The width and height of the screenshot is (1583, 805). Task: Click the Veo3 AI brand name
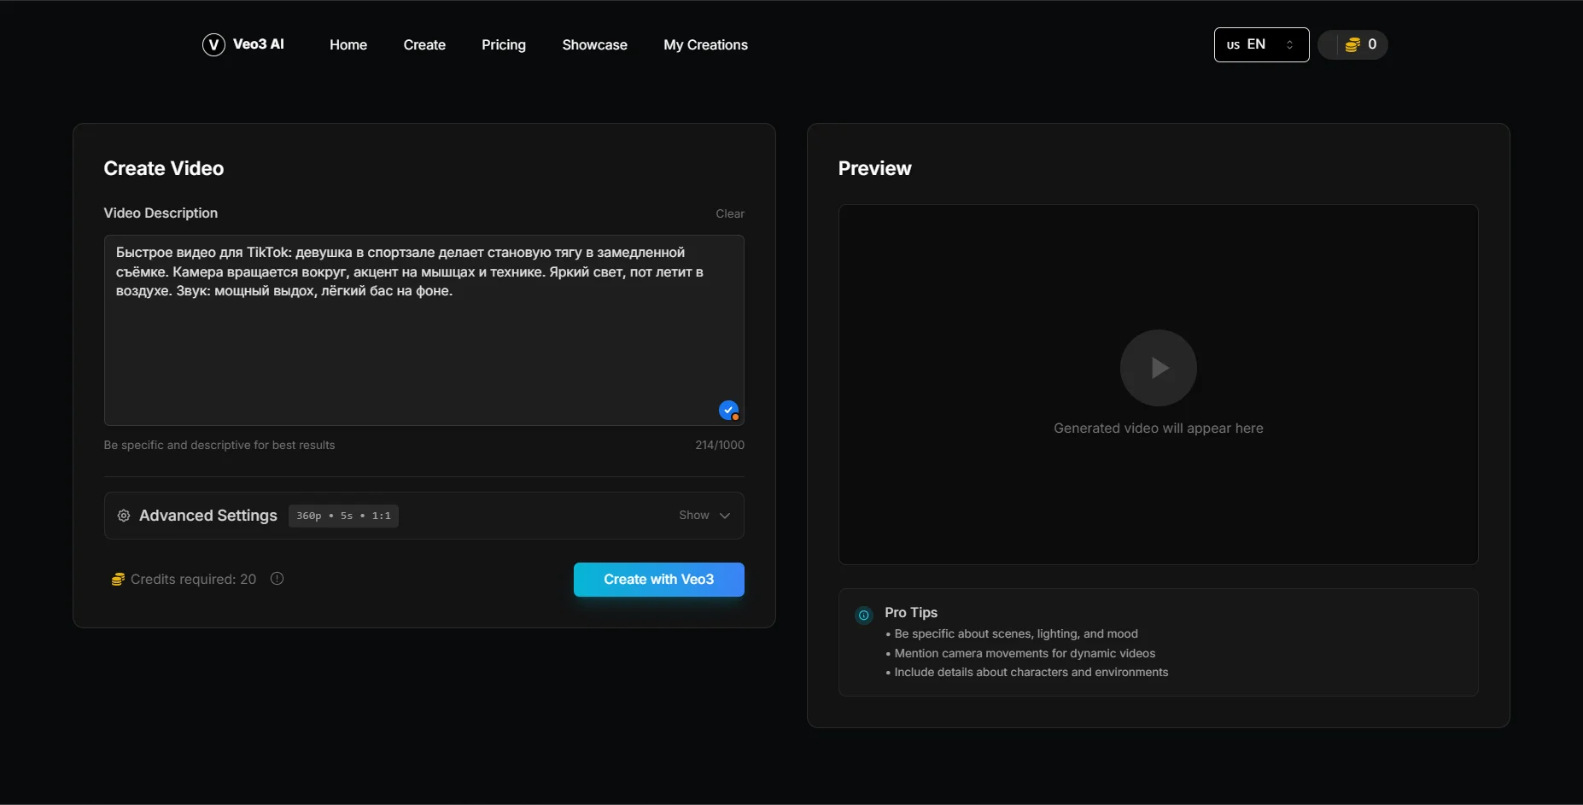coord(259,44)
